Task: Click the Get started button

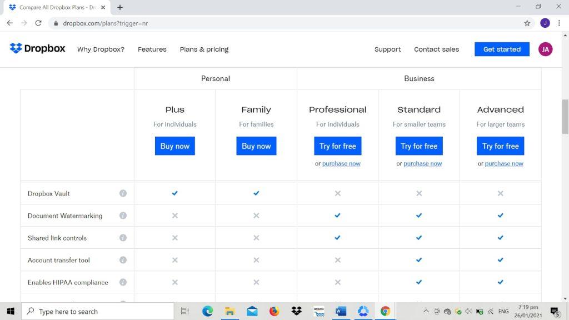Action: (502, 49)
